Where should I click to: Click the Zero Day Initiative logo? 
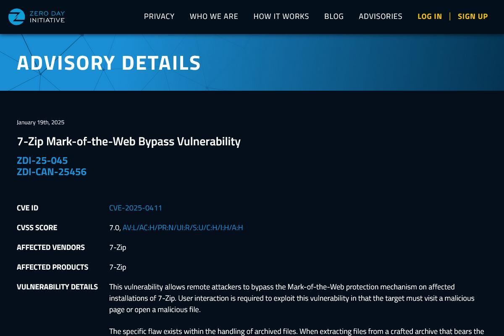37,17
